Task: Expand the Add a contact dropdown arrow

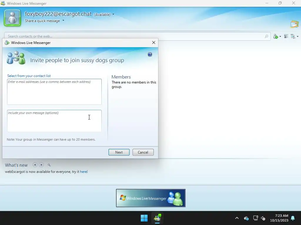Action: pos(280,36)
